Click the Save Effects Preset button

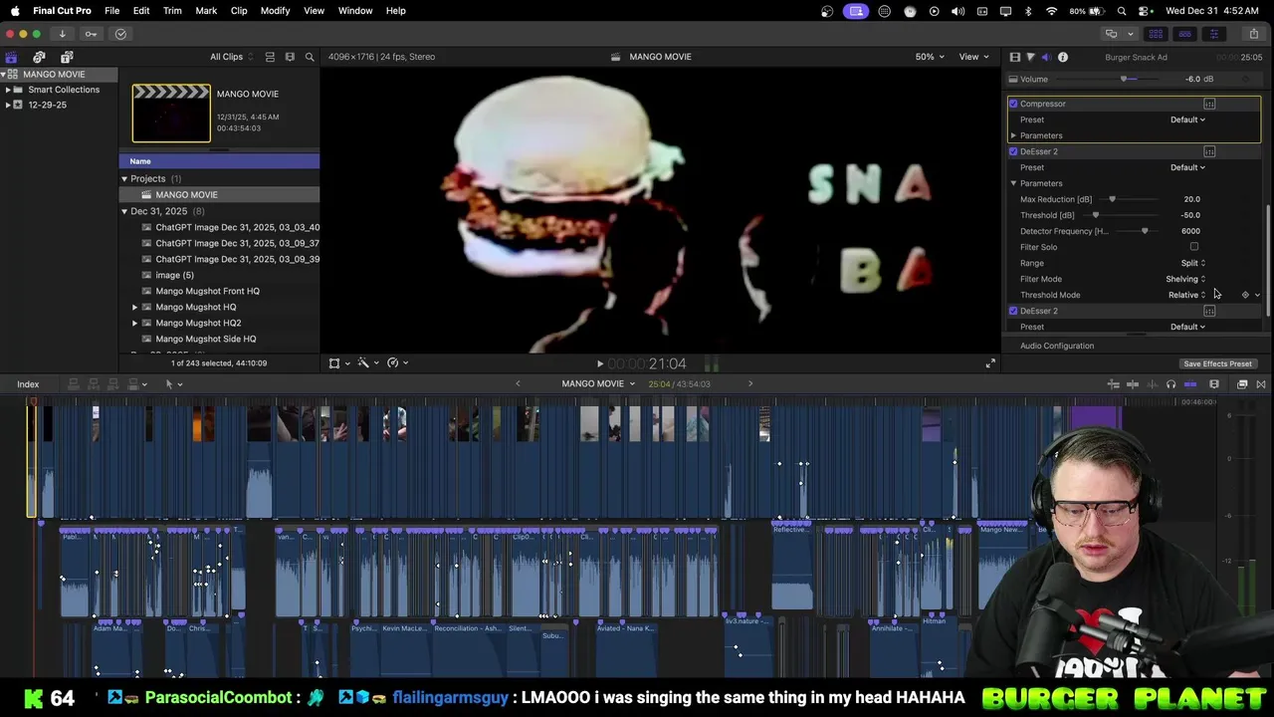click(1217, 363)
